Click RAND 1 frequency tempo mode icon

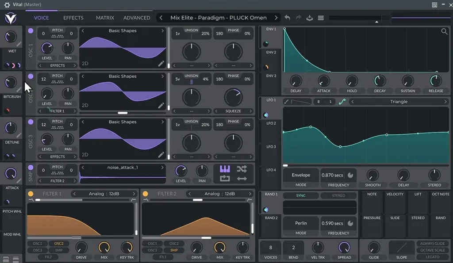350,223
